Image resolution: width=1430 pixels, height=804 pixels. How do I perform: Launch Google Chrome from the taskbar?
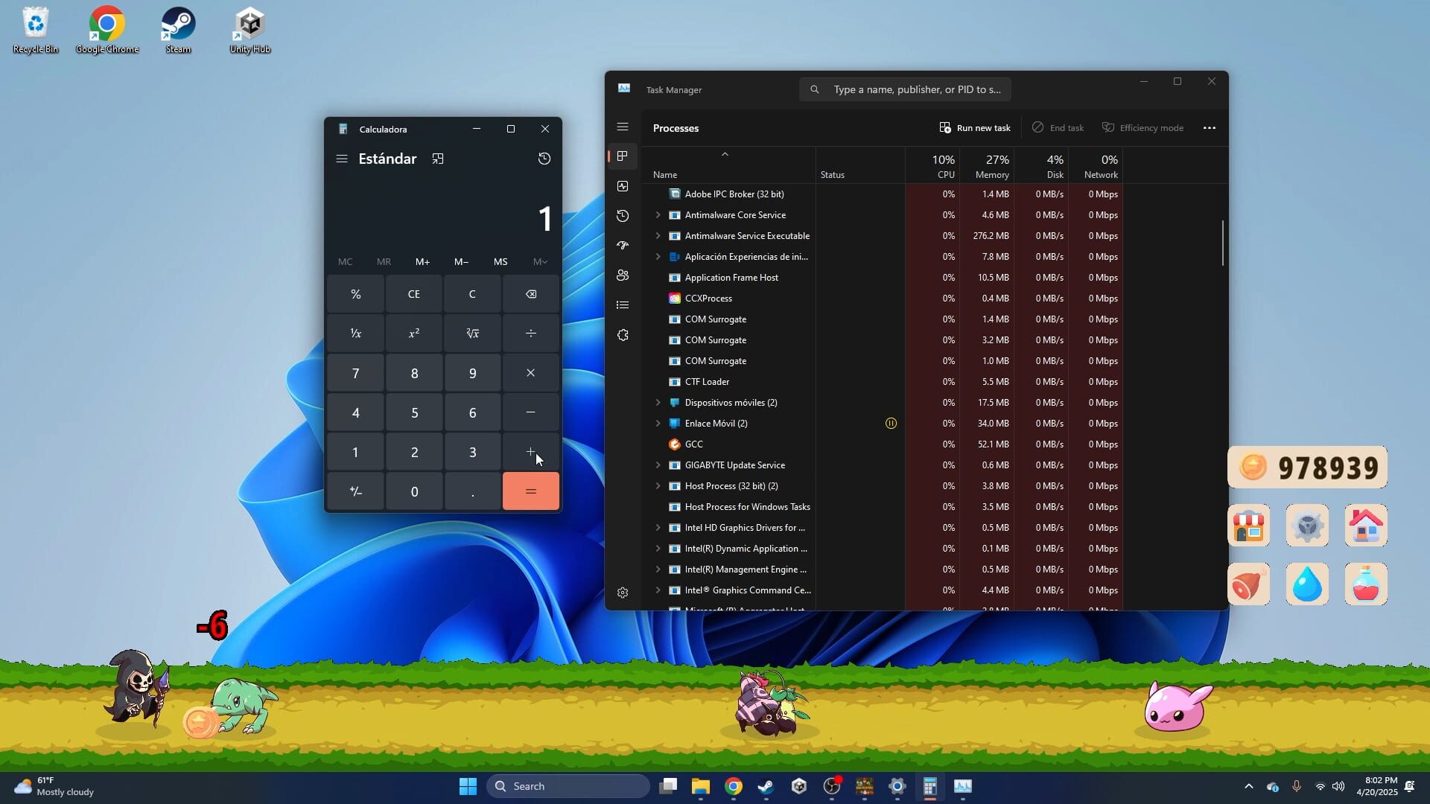click(x=733, y=785)
